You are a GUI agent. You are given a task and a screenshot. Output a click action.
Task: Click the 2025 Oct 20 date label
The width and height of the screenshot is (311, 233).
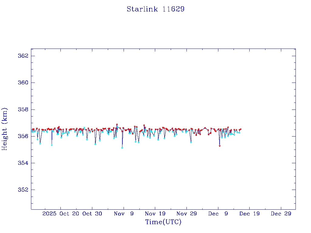60,214
